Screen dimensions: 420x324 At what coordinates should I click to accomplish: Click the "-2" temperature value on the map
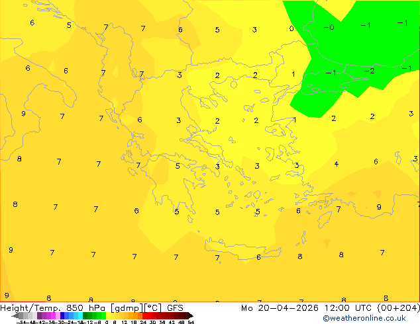369,71
